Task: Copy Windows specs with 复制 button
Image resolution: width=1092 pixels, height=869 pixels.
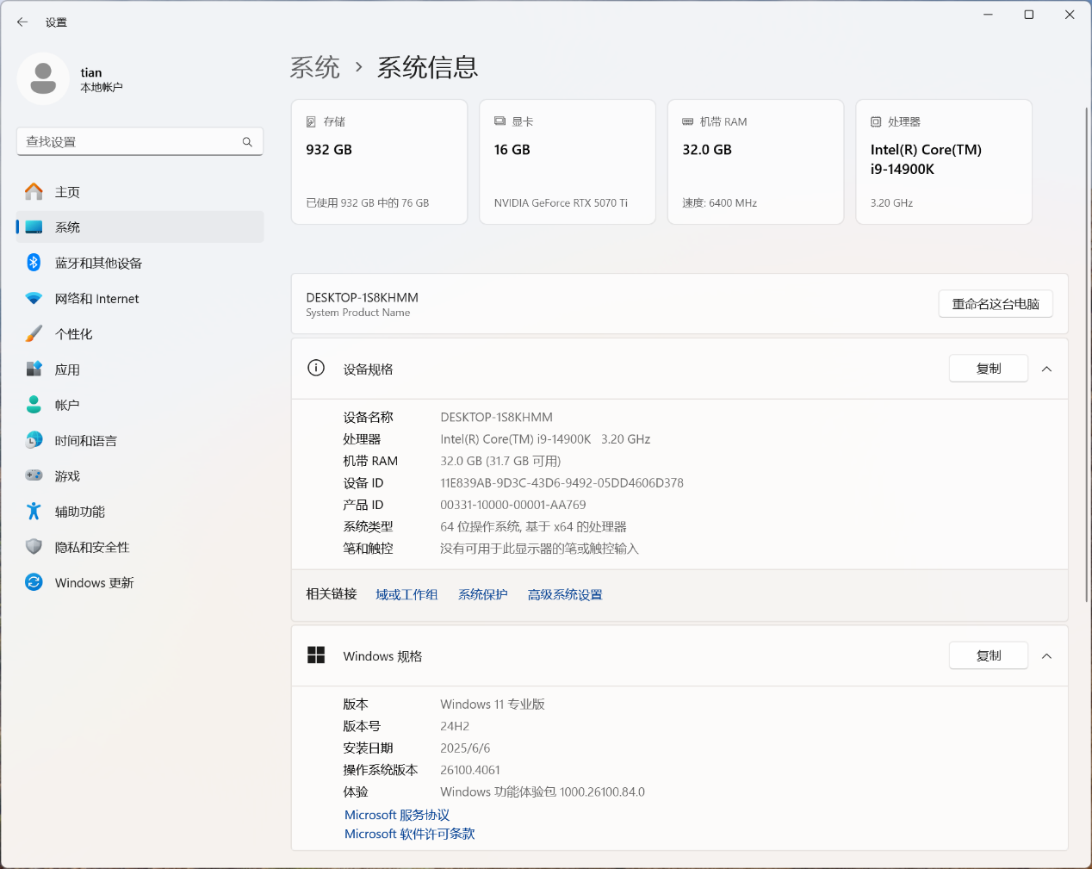Action: (x=989, y=655)
